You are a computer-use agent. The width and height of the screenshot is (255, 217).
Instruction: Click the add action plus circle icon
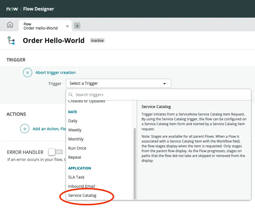(x=25, y=129)
